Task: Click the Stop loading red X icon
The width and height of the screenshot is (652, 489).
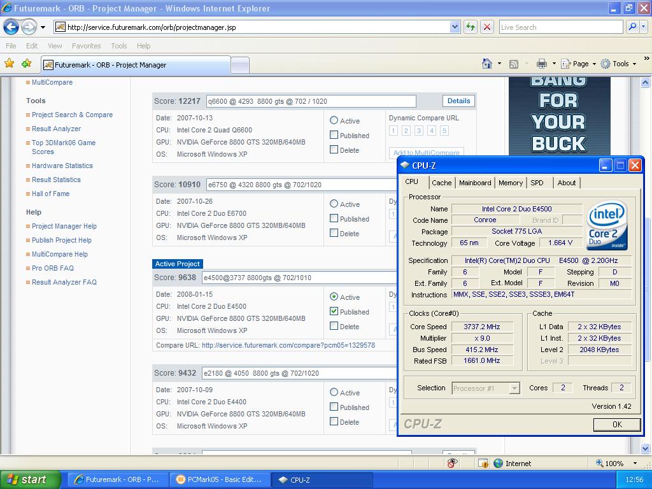Action: point(487,27)
